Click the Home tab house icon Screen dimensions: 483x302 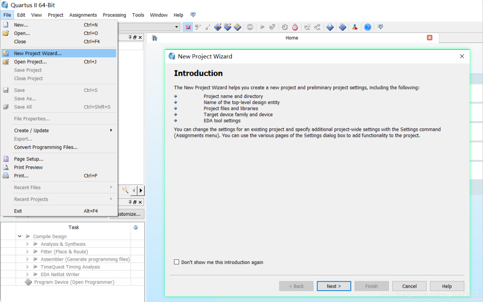click(x=155, y=38)
